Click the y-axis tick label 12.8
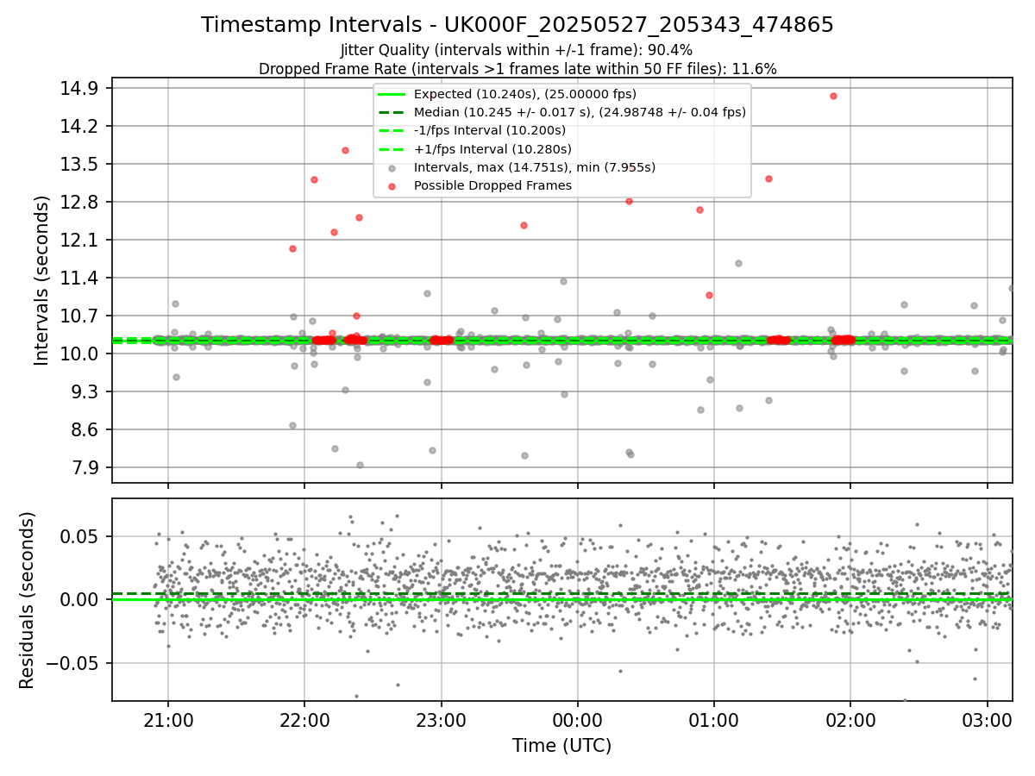 [x=81, y=202]
